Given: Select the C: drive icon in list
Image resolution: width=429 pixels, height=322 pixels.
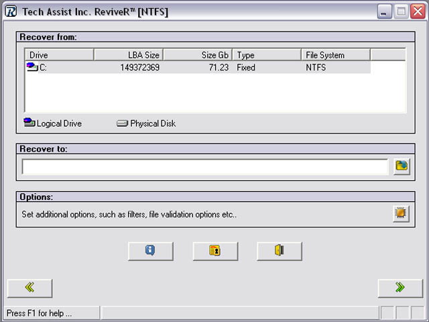Looking at the screenshot, I should tap(32, 67).
